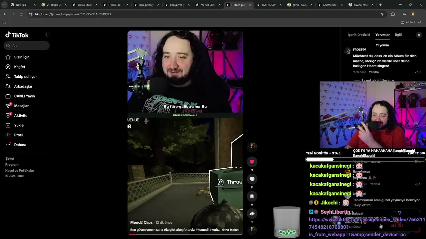Screen dimensions: 426x239
Task: Like the video with the heart icon
Action: tap(252, 162)
